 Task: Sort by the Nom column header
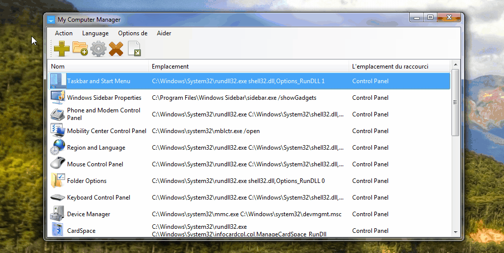(98, 67)
